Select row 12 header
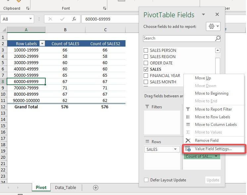Screen dimensions: 247x195 3,107
